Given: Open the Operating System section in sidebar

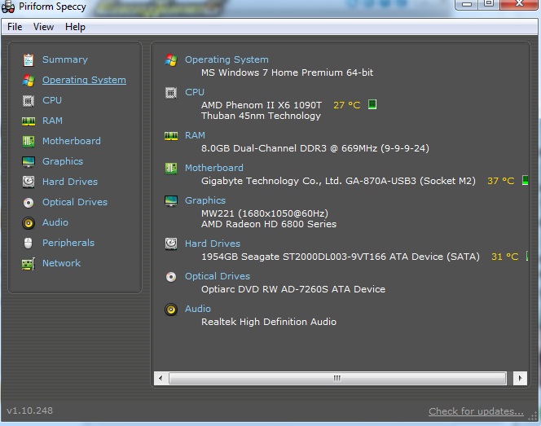Looking at the screenshot, I should (x=84, y=80).
